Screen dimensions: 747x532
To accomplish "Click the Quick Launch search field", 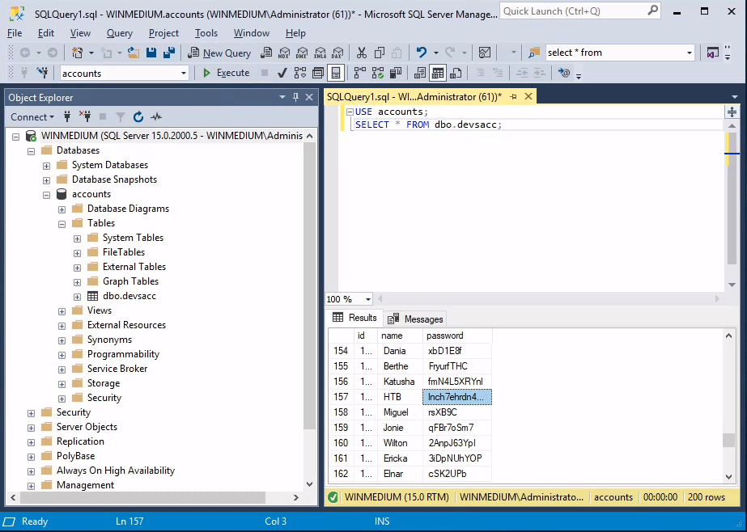I will pyautogui.click(x=575, y=11).
